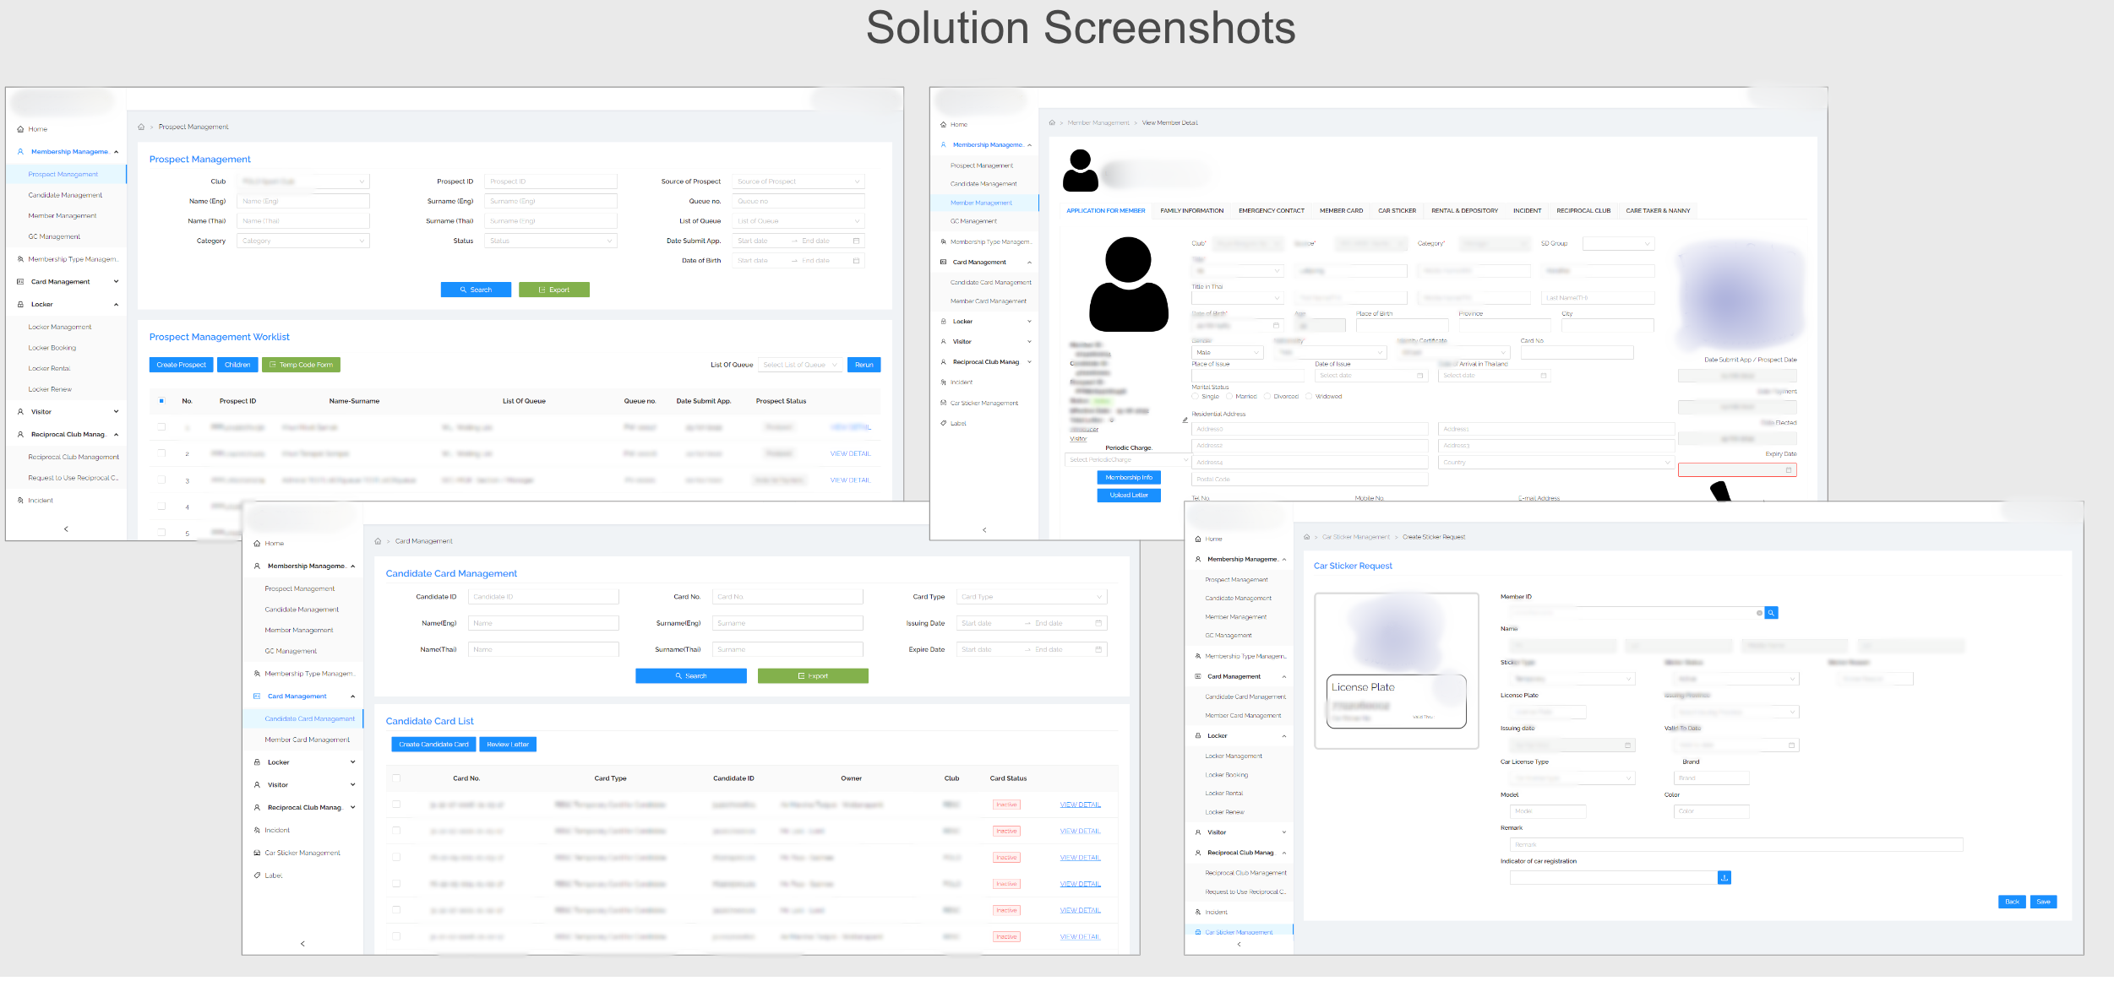The width and height of the screenshot is (2114, 981).
Task: Click pencil edit icon beside member photo
Action: click(1185, 420)
